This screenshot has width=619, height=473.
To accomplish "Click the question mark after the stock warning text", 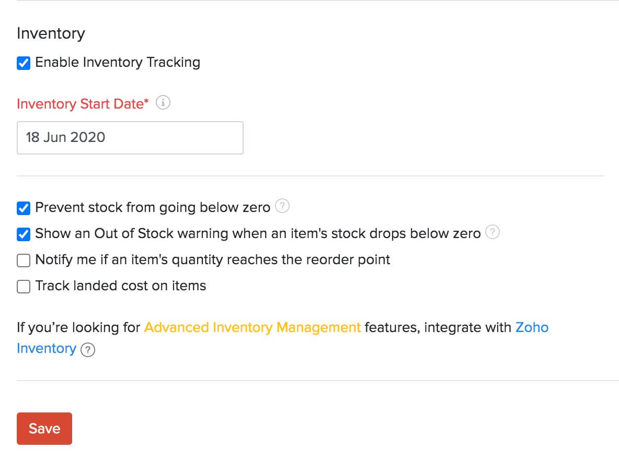I will [492, 233].
